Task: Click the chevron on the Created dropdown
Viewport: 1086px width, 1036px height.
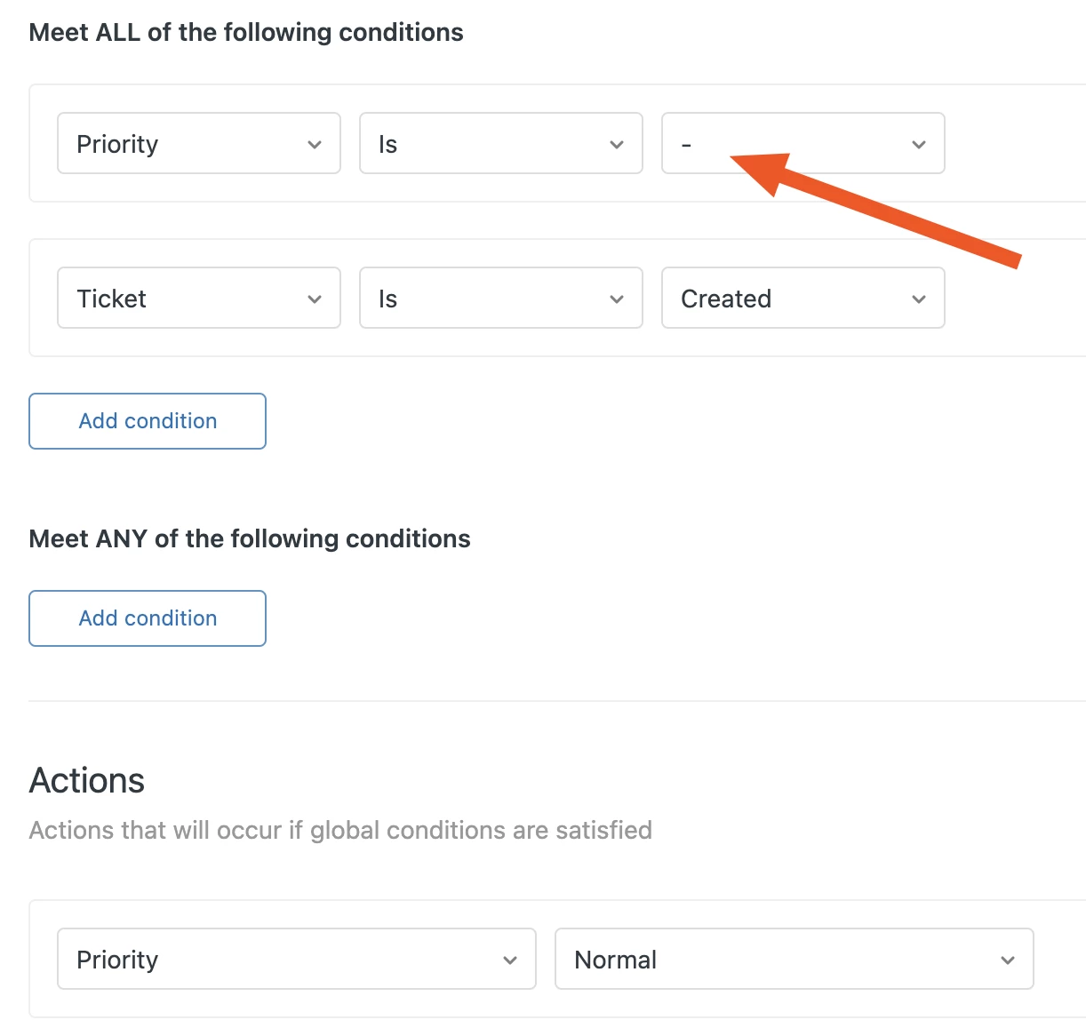Action: click(919, 299)
